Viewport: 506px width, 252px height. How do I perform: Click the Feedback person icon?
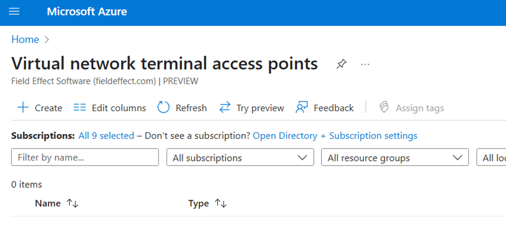[x=302, y=108]
